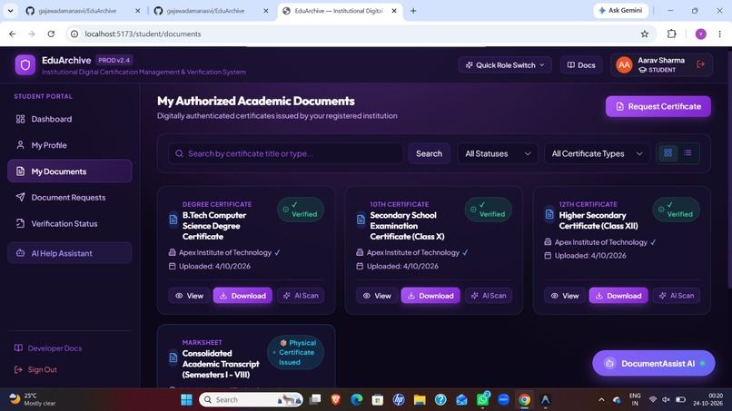Switch to first gajawadamanasvi/EduArchive tab
Screen dimensions: 732x411
83,11
